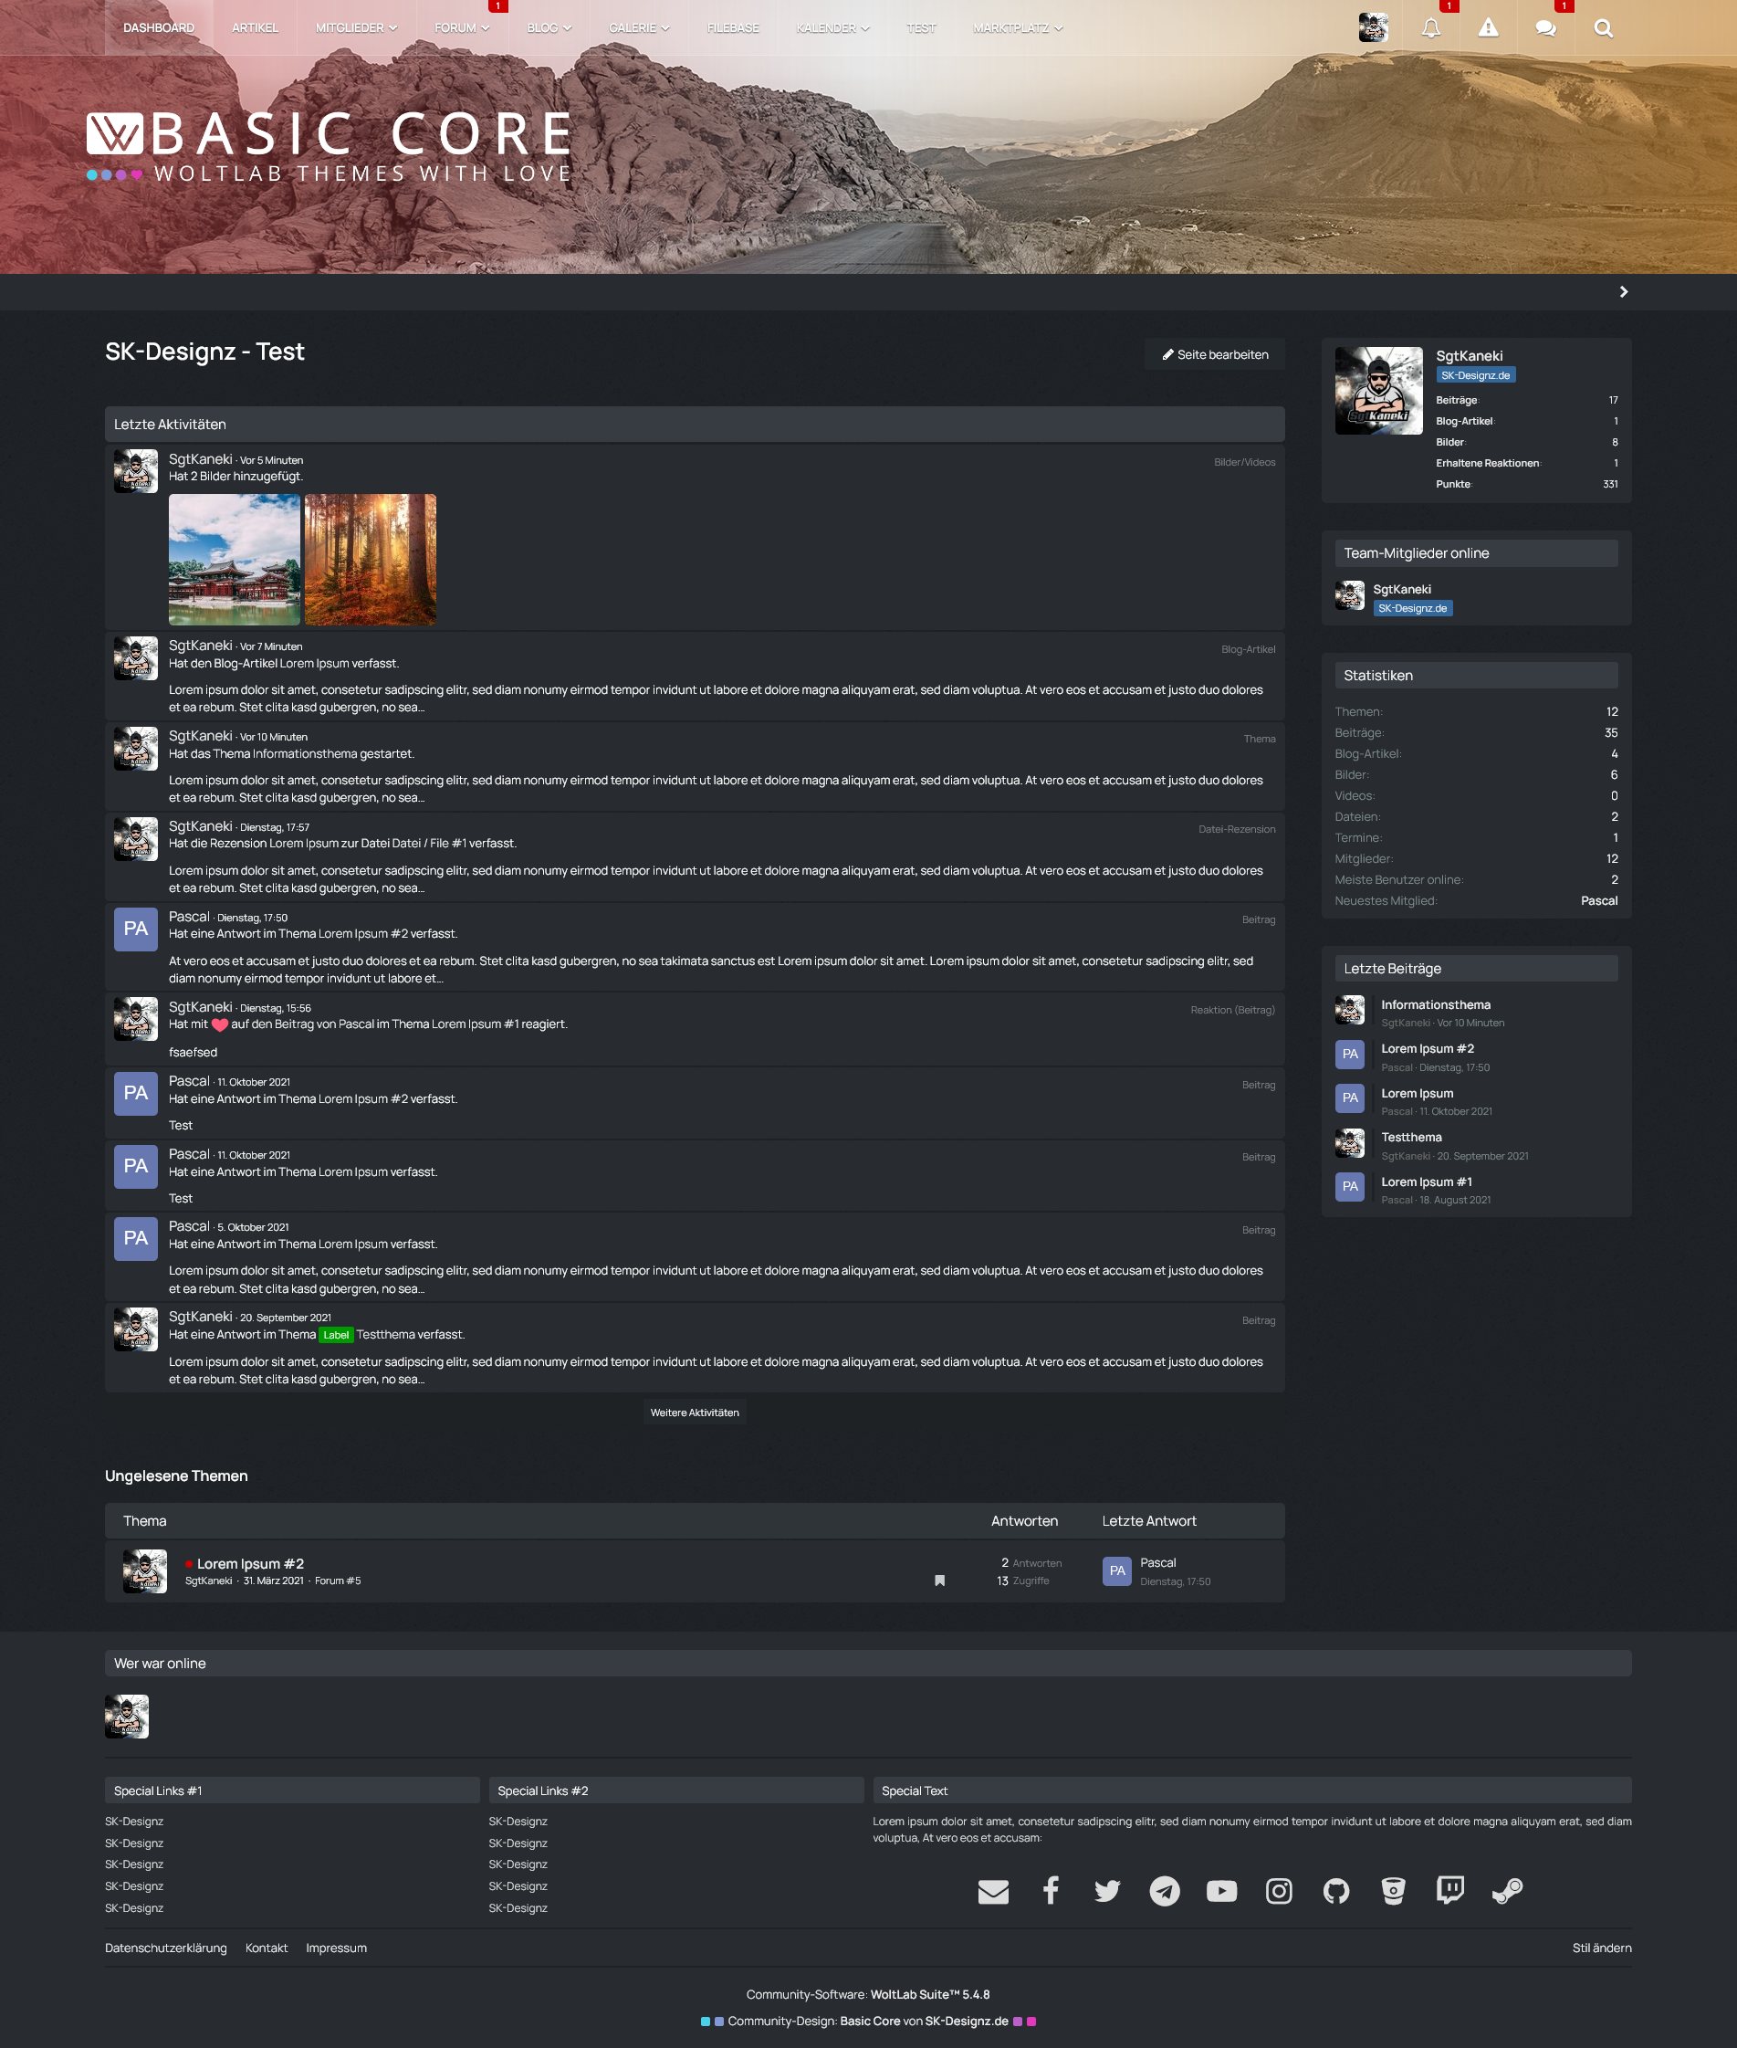Open the moderation warning triangle icon
The height and width of the screenshot is (2048, 1737).
point(1488,28)
